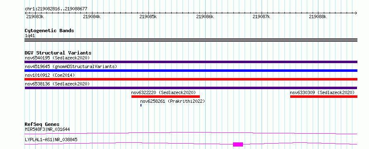
Task: Open the nsv6540195 (Sedlazeck2020) label
Action: tap(57, 58)
